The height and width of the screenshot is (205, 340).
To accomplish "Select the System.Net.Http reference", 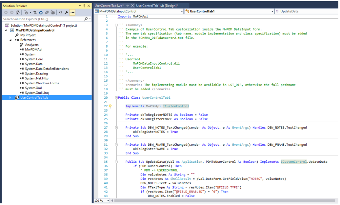I will [37, 78].
